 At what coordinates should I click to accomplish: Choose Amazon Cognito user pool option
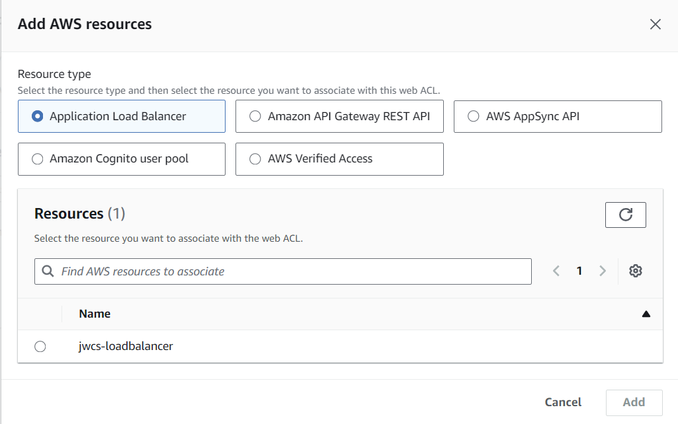tap(122, 159)
